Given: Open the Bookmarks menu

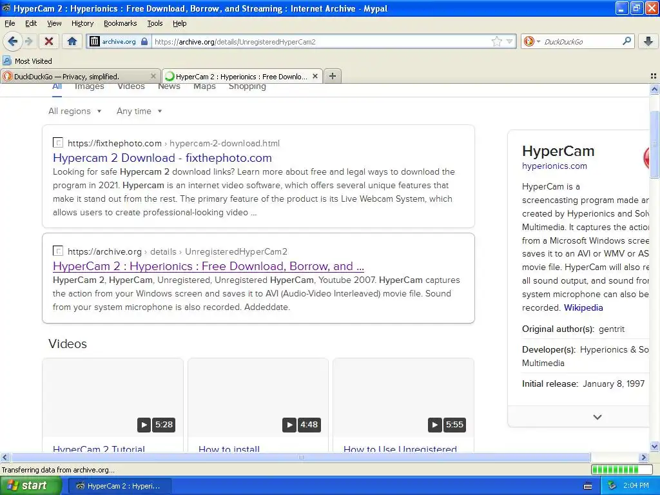Looking at the screenshot, I should (120, 23).
